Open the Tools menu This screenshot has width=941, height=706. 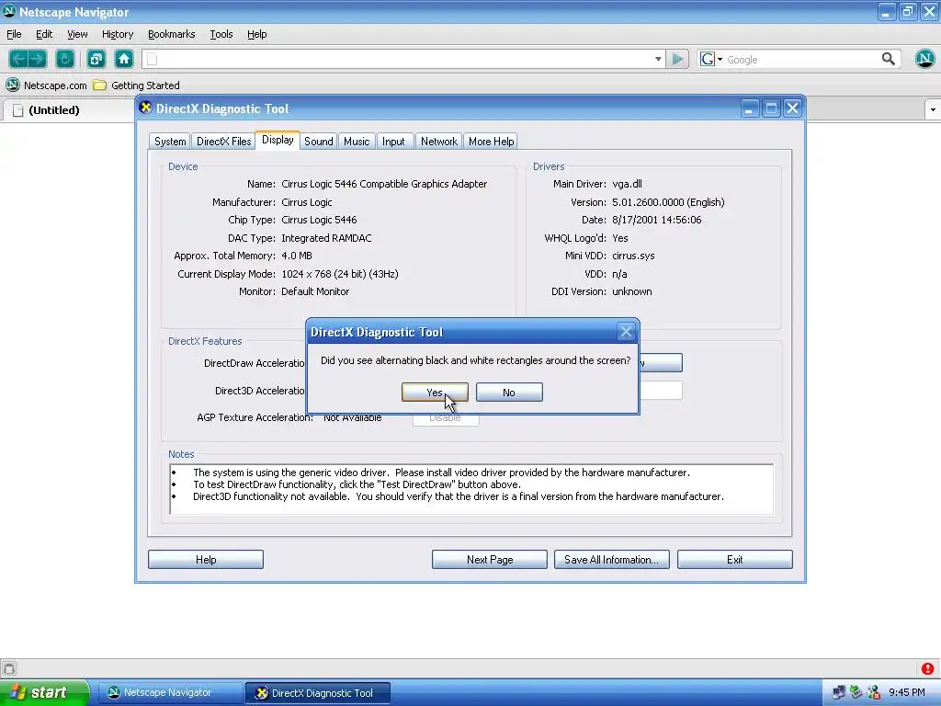coord(221,34)
